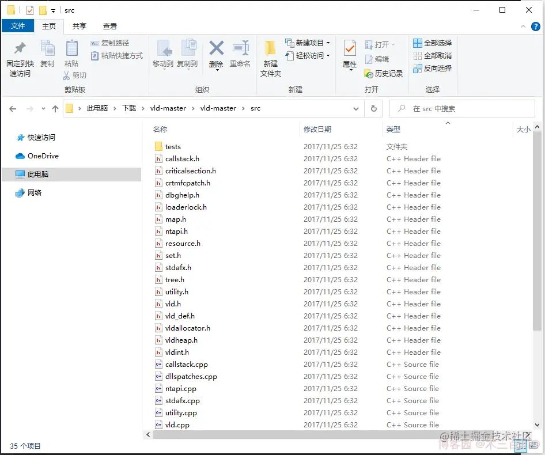545x455 pixels.
Task: Click the title bar new folder icon
Action: tap(43, 10)
